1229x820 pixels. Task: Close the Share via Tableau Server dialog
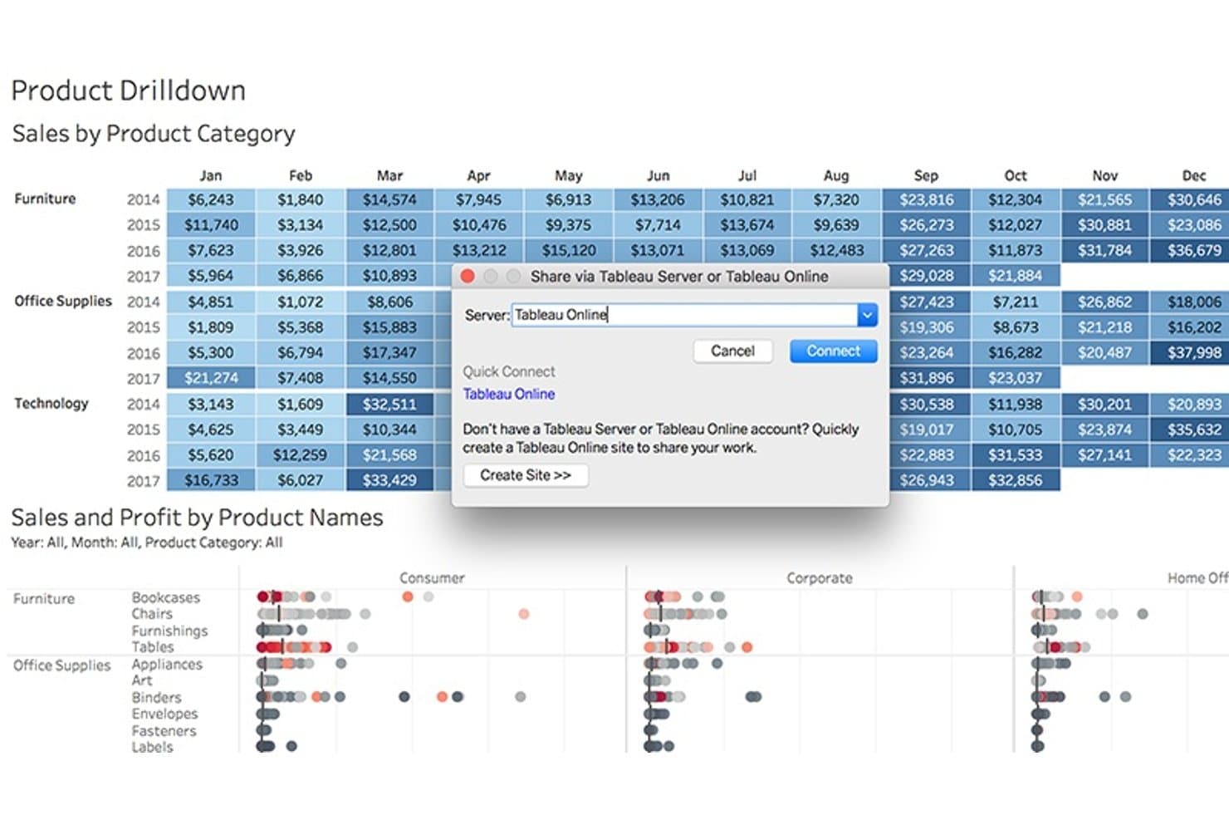coord(468,277)
